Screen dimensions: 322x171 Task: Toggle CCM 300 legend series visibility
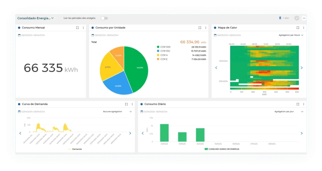165,47
